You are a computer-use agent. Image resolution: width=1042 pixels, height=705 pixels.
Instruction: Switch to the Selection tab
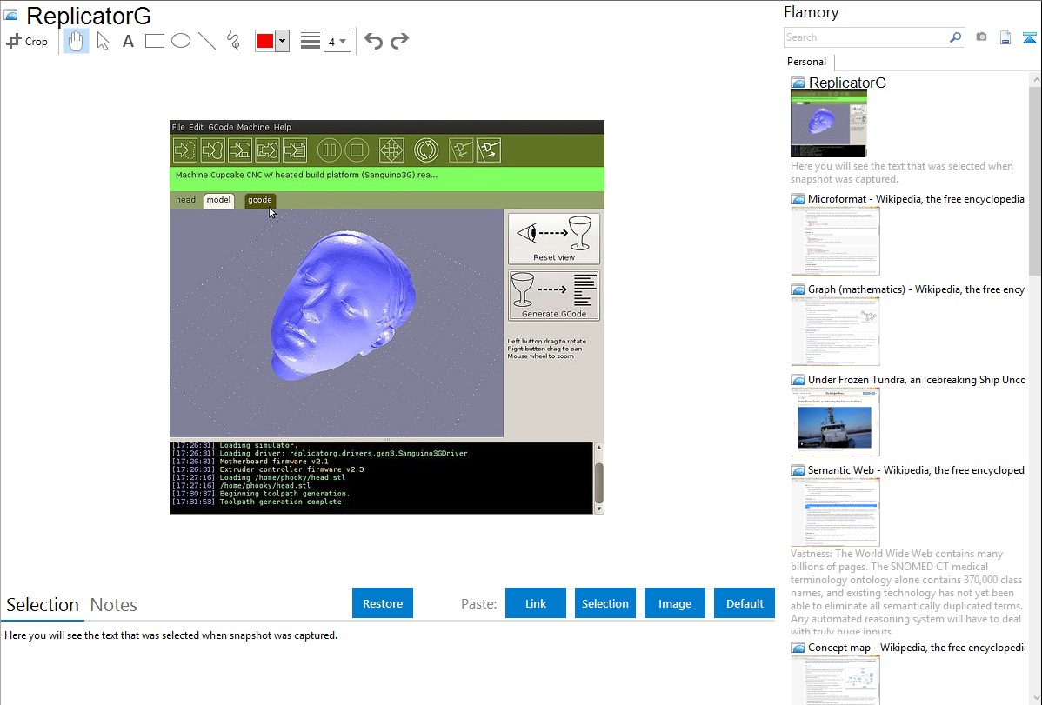(42, 605)
